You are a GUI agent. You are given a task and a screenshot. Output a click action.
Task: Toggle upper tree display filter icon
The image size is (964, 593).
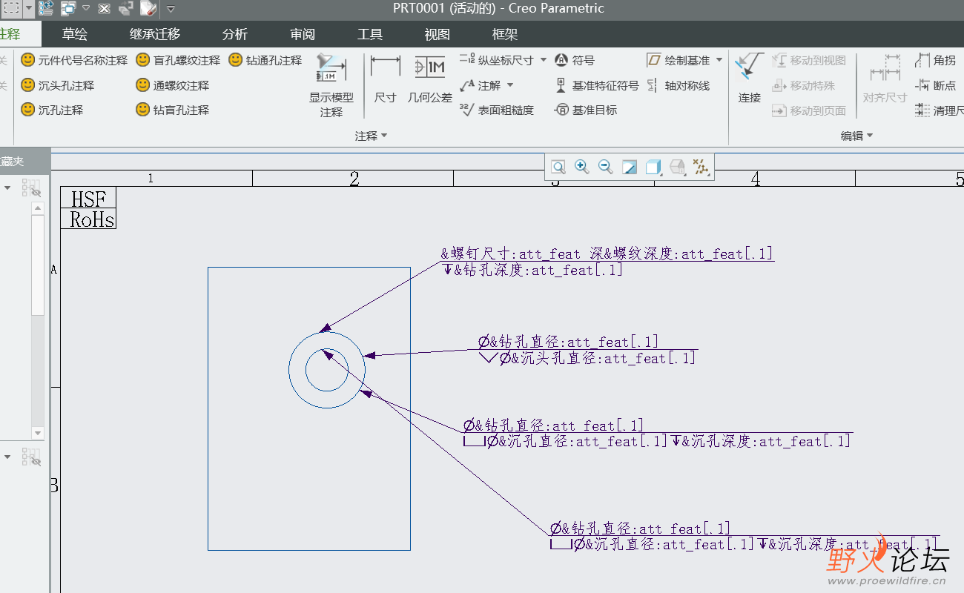coord(32,188)
